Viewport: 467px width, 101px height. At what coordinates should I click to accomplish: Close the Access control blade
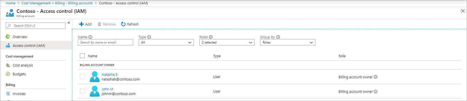(x=463, y=11)
